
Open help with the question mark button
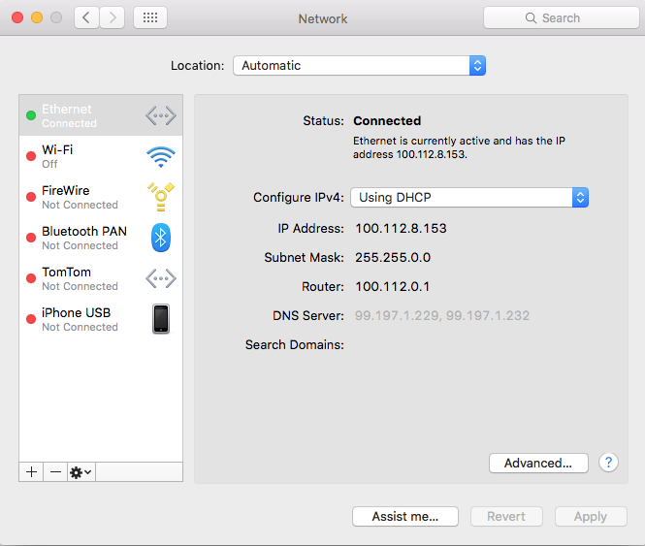[x=608, y=463]
